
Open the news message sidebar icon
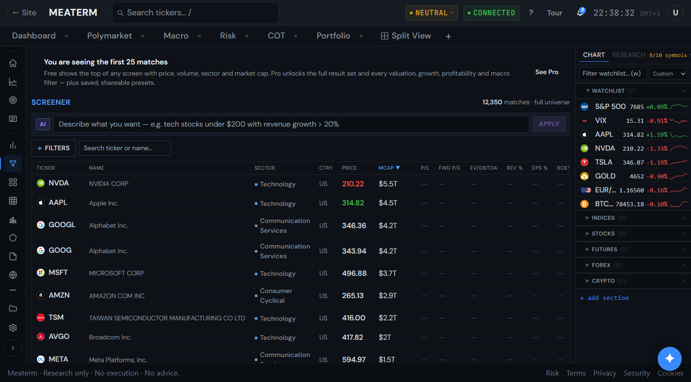13,119
